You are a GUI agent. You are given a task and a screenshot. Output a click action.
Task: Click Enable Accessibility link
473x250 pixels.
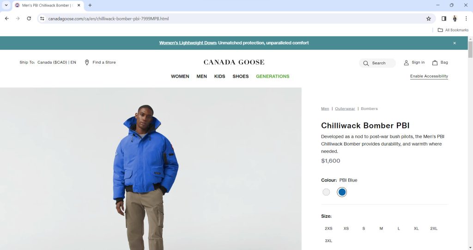429,76
